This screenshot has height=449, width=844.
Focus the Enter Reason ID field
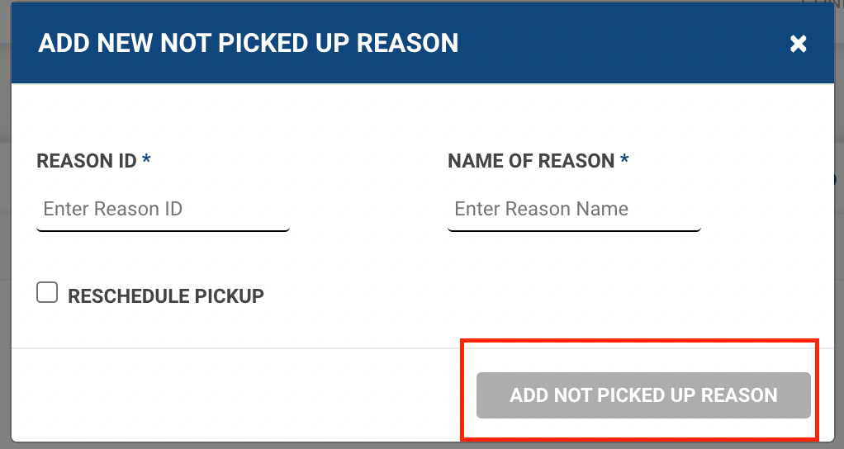tap(163, 209)
